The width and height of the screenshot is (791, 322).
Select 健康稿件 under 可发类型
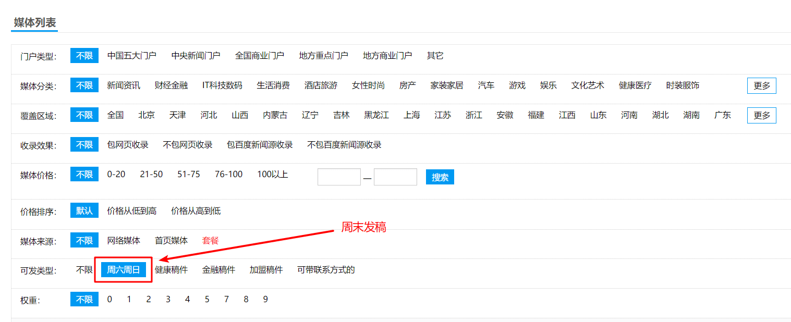tap(171, 270)
